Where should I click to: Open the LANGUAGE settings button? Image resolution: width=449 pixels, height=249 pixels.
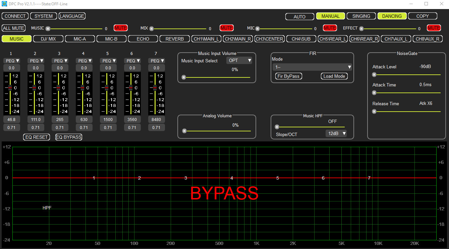coord(72,16)
